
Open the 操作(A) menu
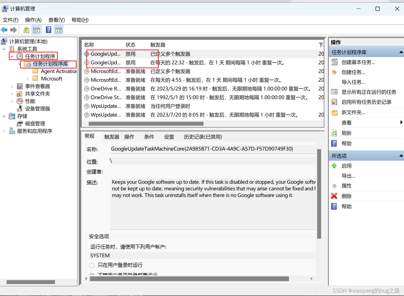(33, 20)
